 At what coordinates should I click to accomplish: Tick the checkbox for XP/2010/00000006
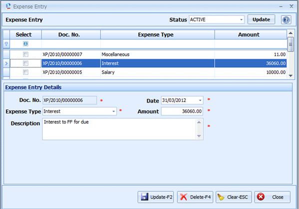[x=25, y=63]
